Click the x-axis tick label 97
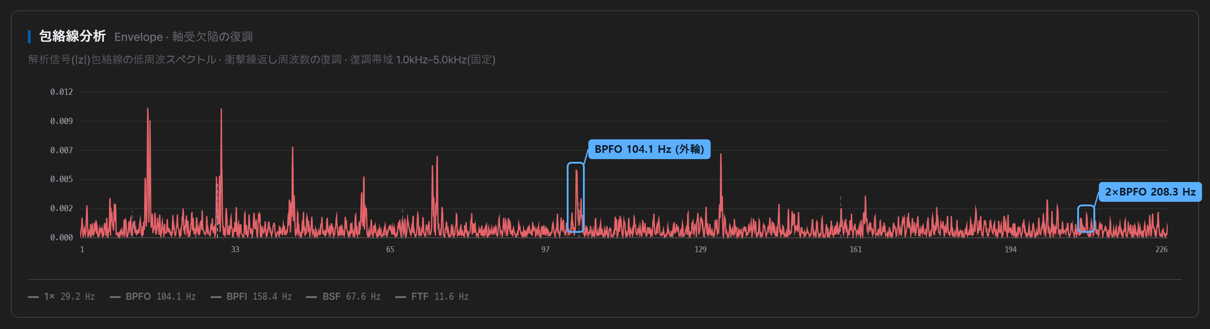The width and height of the screenshot is (1210, 329). (x=545, y=249)
